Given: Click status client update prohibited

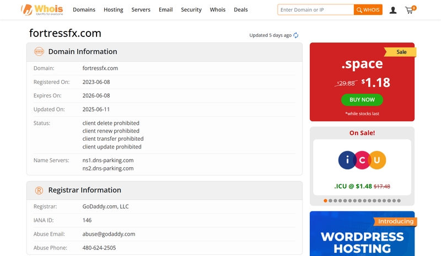Looking at the screenshot, I should pyautogui.click(x=112, y=147).
